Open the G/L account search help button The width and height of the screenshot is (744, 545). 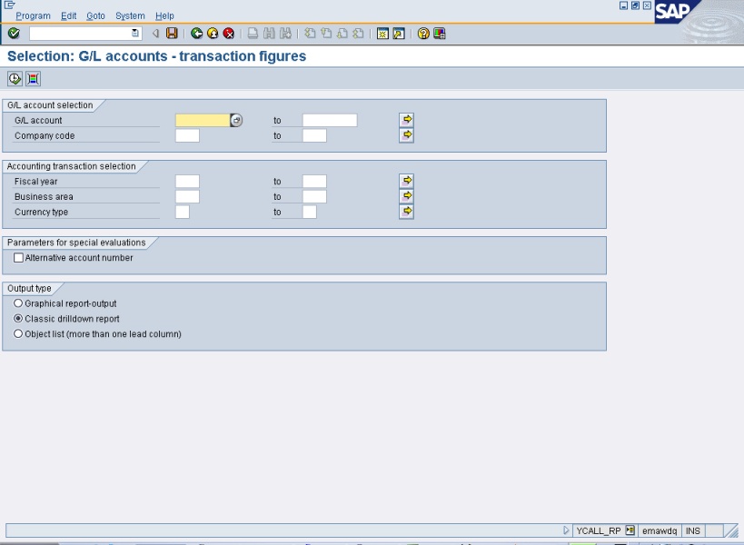point(237,120)
